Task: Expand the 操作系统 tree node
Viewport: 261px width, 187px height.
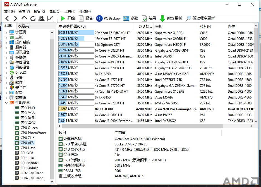Action: click(6, 42)
